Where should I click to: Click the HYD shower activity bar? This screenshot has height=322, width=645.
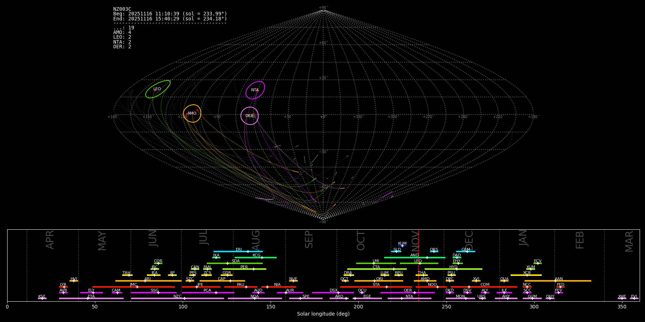tap(453, 269)
